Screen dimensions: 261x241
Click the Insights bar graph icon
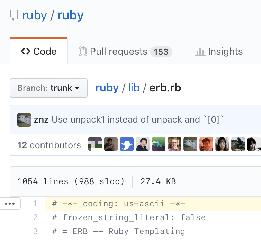[200, 52]
